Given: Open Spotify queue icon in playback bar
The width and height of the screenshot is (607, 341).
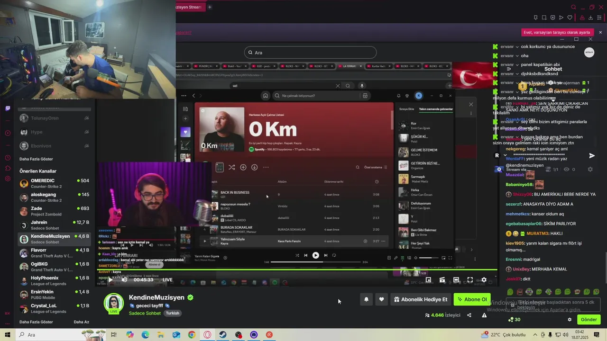Looking at the screenshot, I should tap(402, 258).
